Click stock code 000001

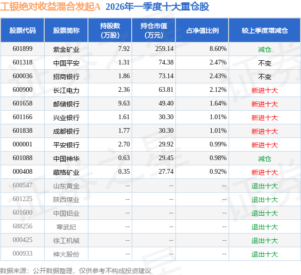tap(23, 144)
